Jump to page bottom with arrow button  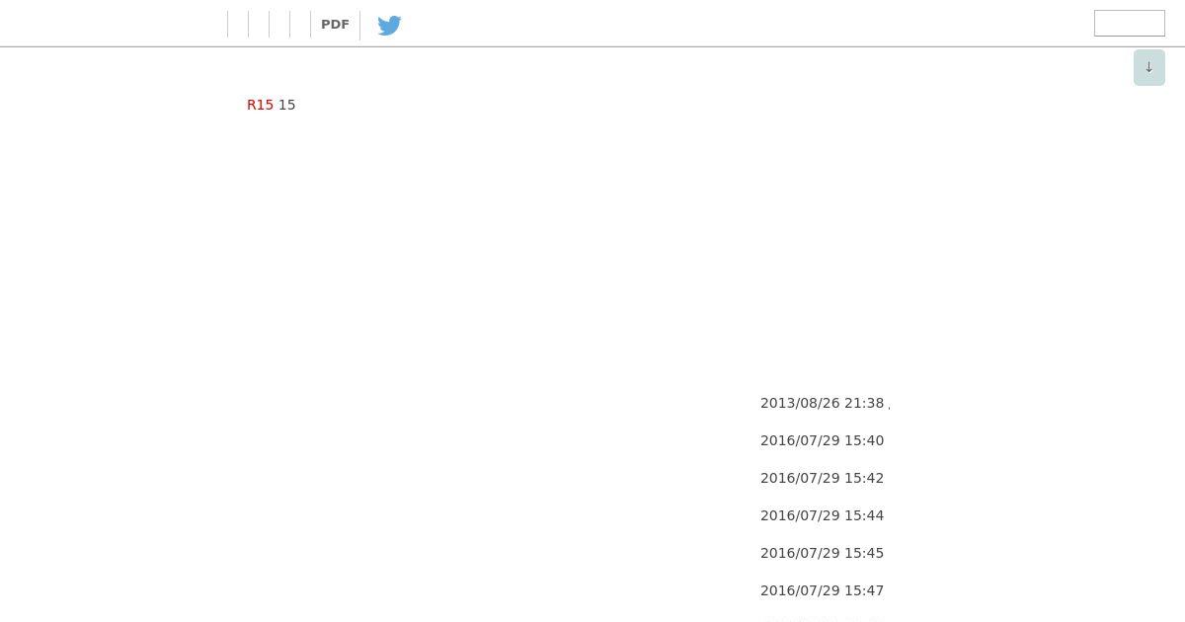click(x=1148, y=67)
